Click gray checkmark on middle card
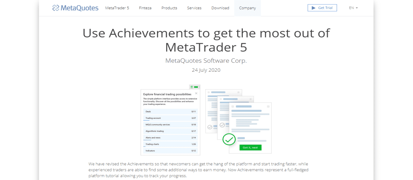The image size is (413, 180). coord(222,125)
